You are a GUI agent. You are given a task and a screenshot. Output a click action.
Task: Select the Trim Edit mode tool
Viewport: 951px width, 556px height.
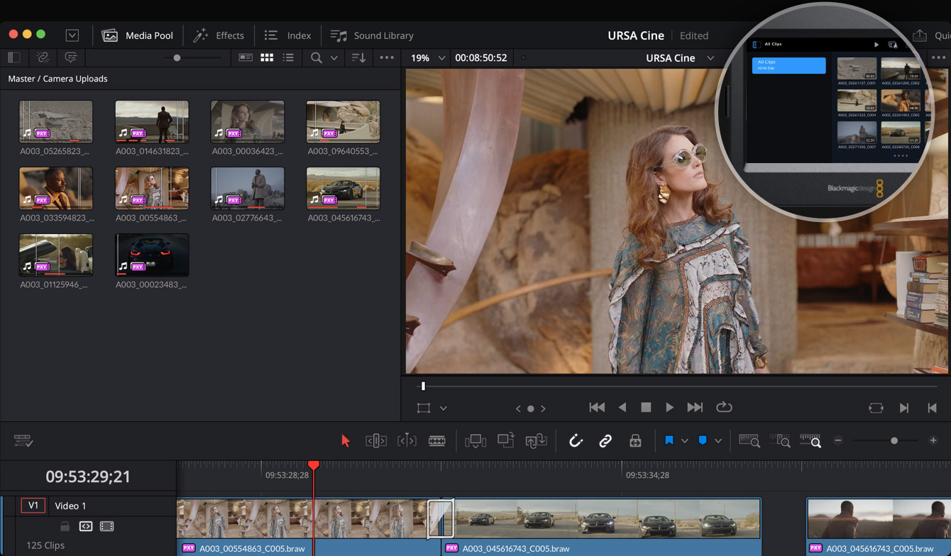point(376,440)
